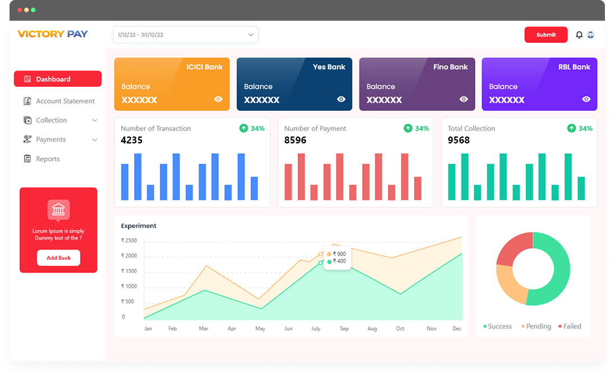Viewport: 615px width, 377px height.
Task: Click green up-arrow icon on Total Collection
Action: (571, 128)
